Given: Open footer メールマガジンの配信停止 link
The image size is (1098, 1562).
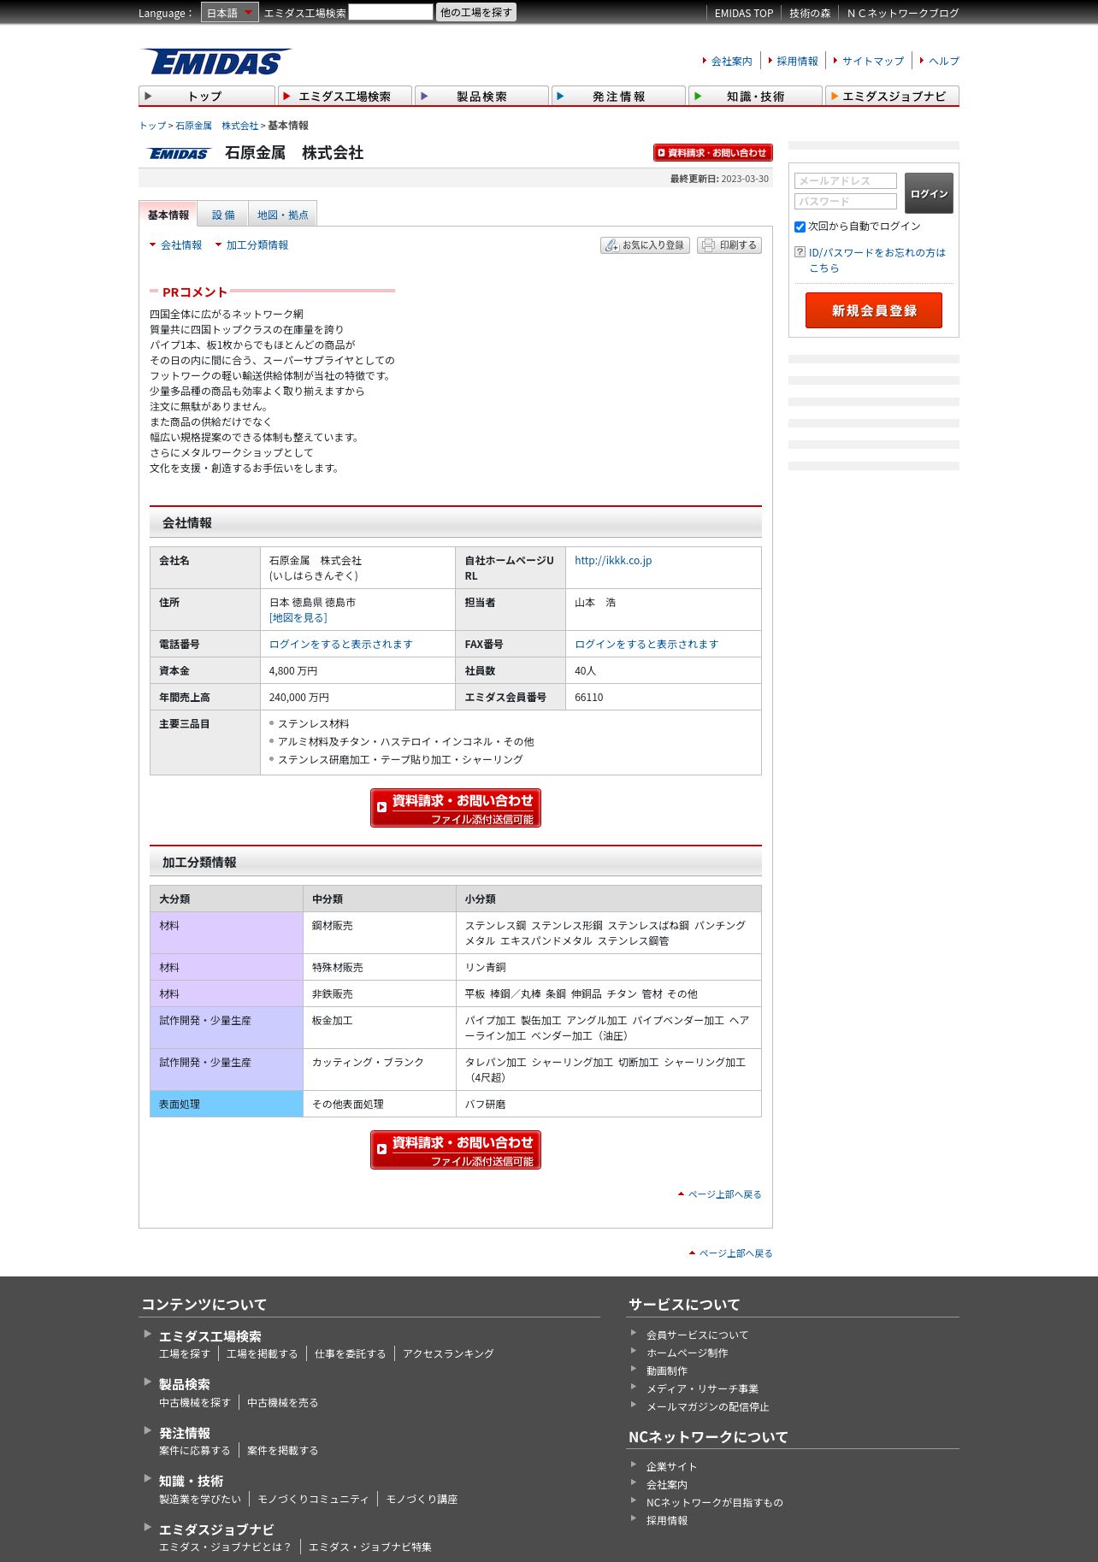Looking at the screenshot, I should (707, 1407).
